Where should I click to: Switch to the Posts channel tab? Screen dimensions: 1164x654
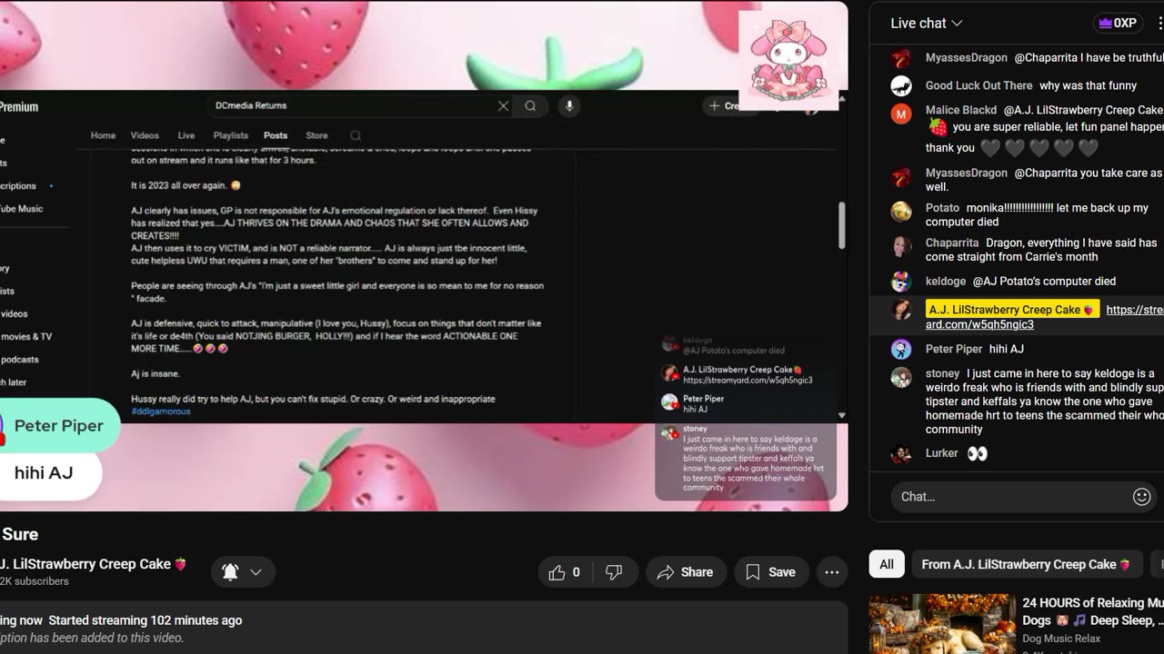276,135
